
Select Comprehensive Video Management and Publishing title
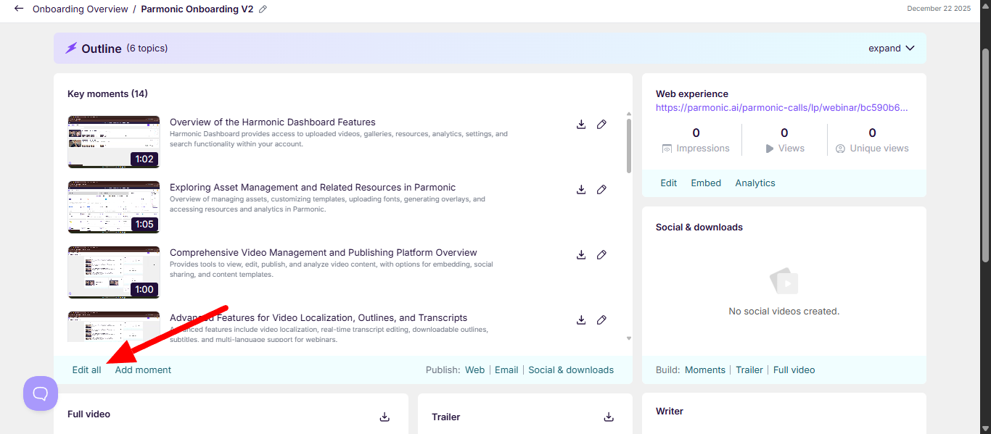pyautogui.click(x=324, y=253)
